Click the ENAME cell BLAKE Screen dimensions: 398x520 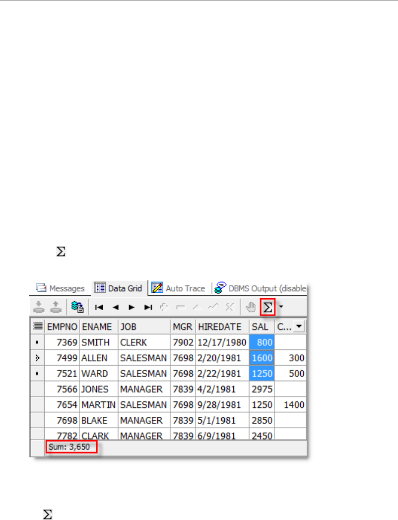[98, 420]
